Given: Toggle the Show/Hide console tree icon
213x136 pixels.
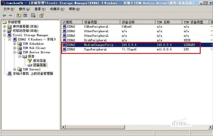Looking at the screenshot, I should coord(25,15).
